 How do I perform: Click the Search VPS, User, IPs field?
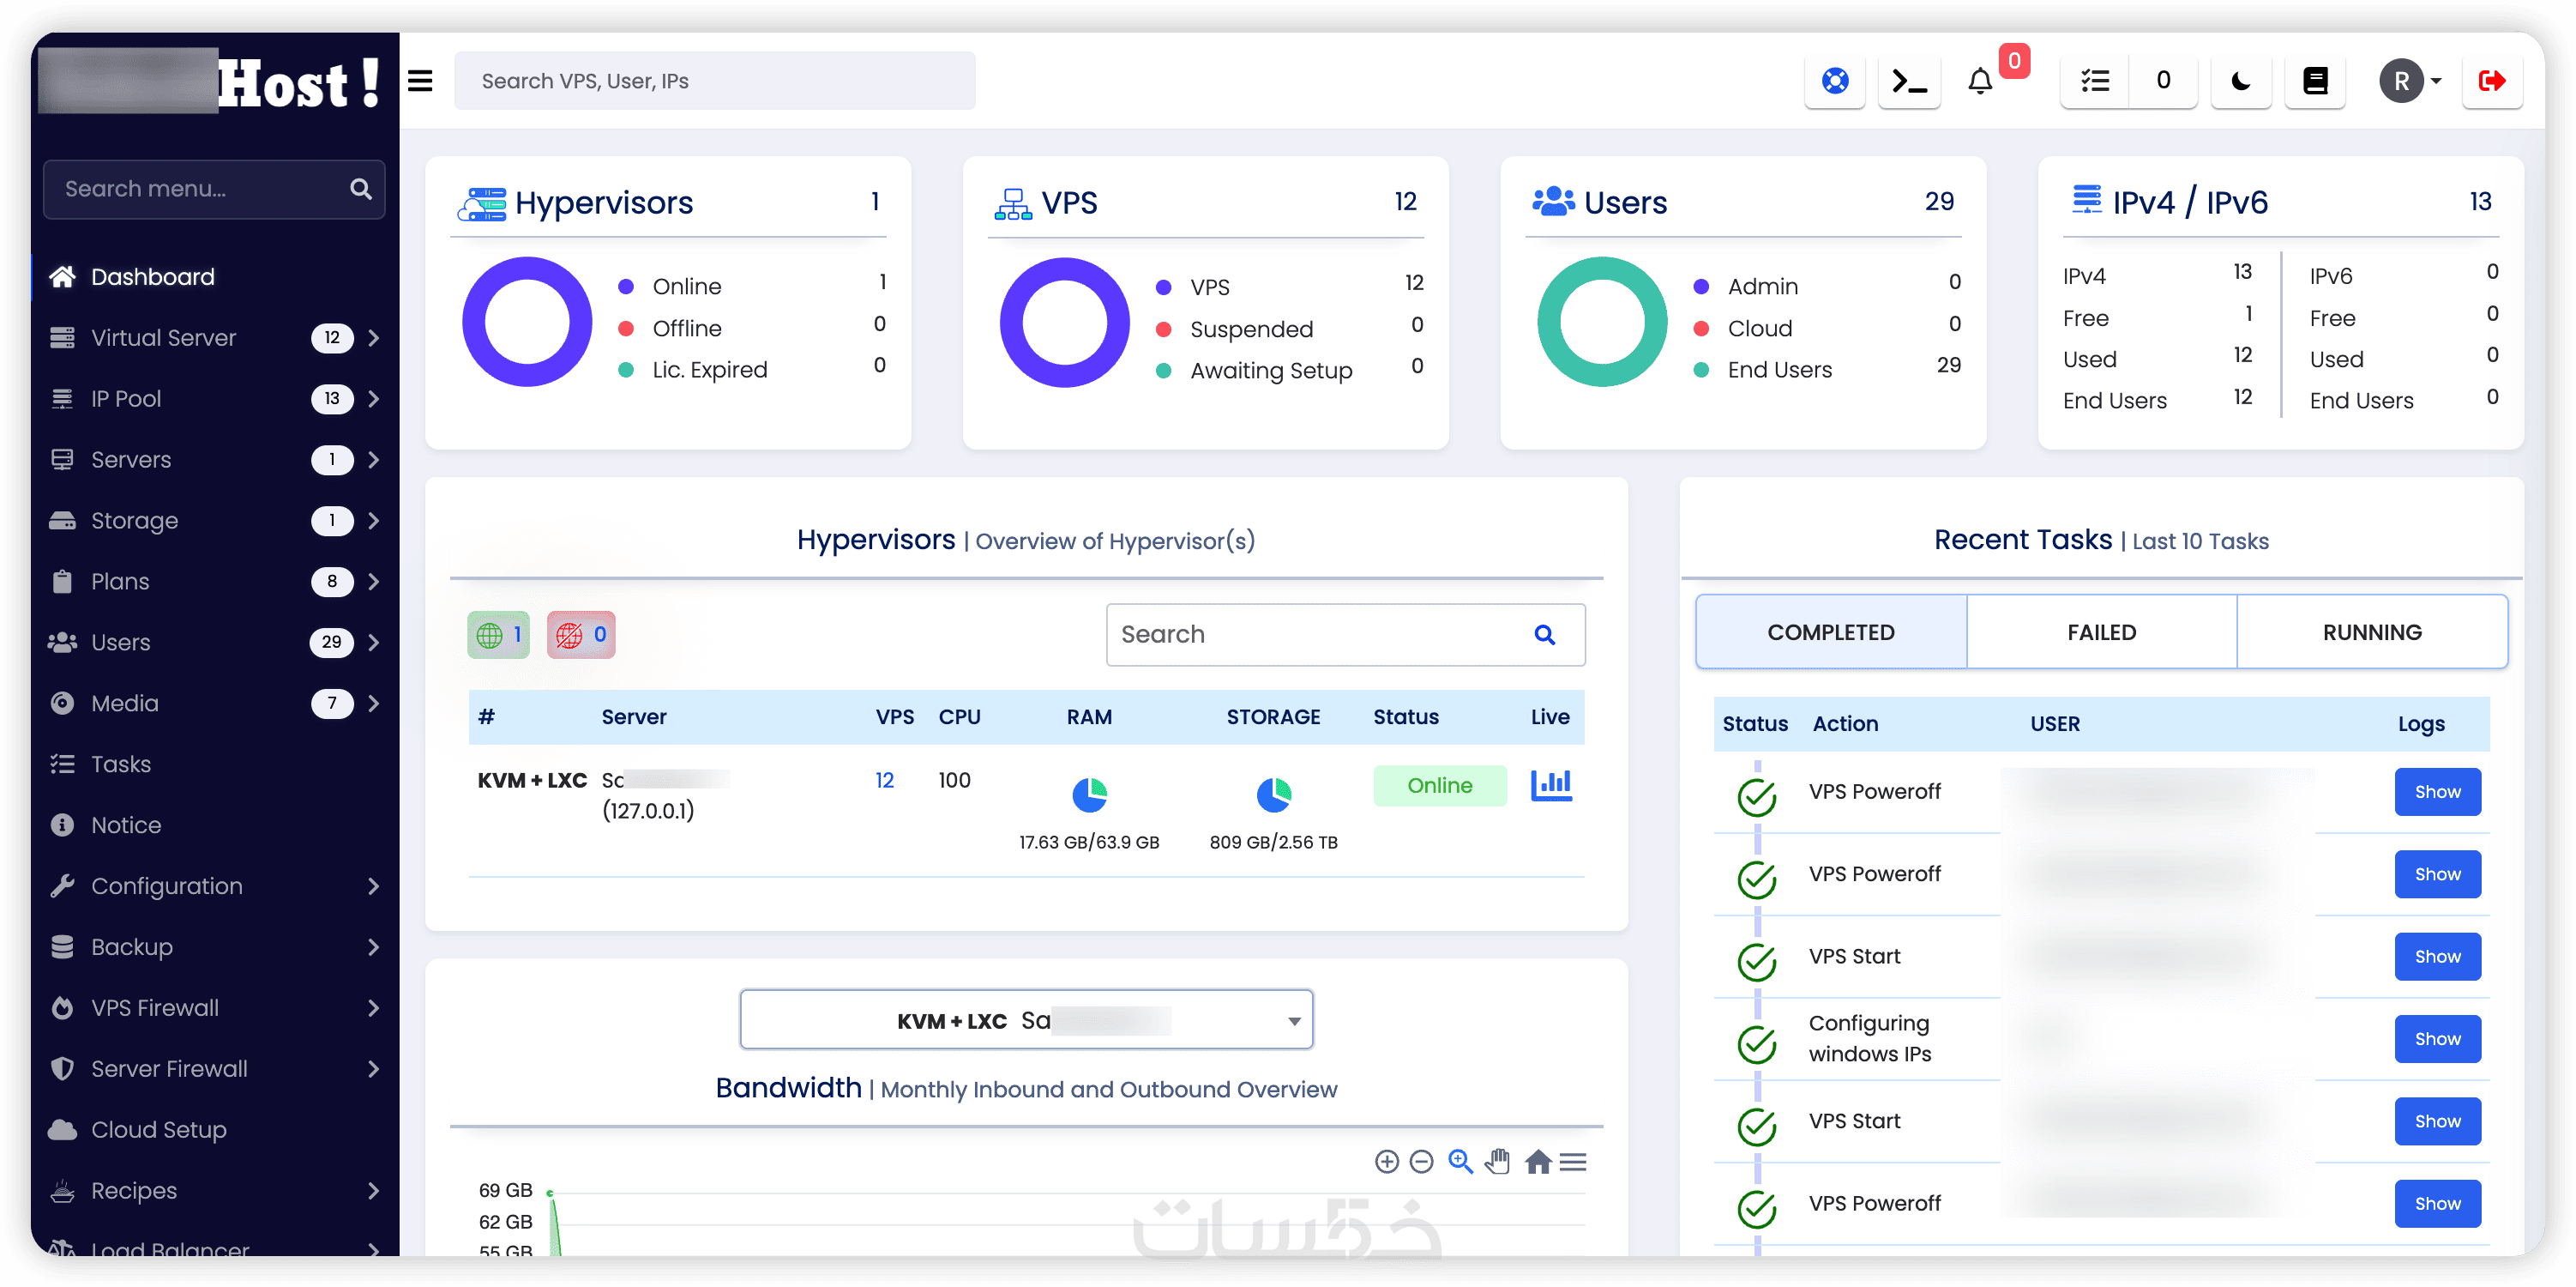[714, 81]
